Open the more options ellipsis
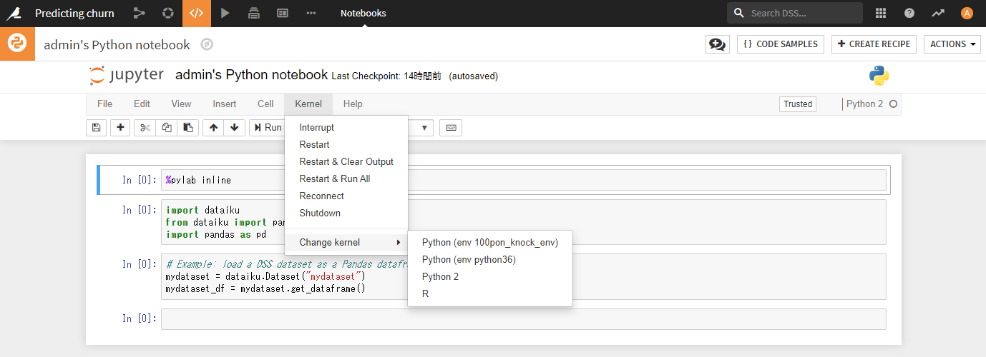Image resolution: width=986 pixels, height=357 pixels. point(311,13)
